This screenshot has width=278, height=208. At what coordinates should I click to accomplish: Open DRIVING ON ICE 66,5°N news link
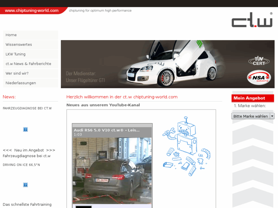pos(21,165)
